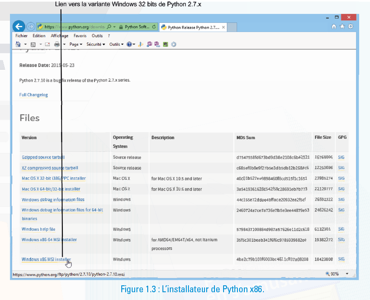This screenshot has width=370, height=300.
Task: Open the Sécurité dropdown
Action: point(96,44)
